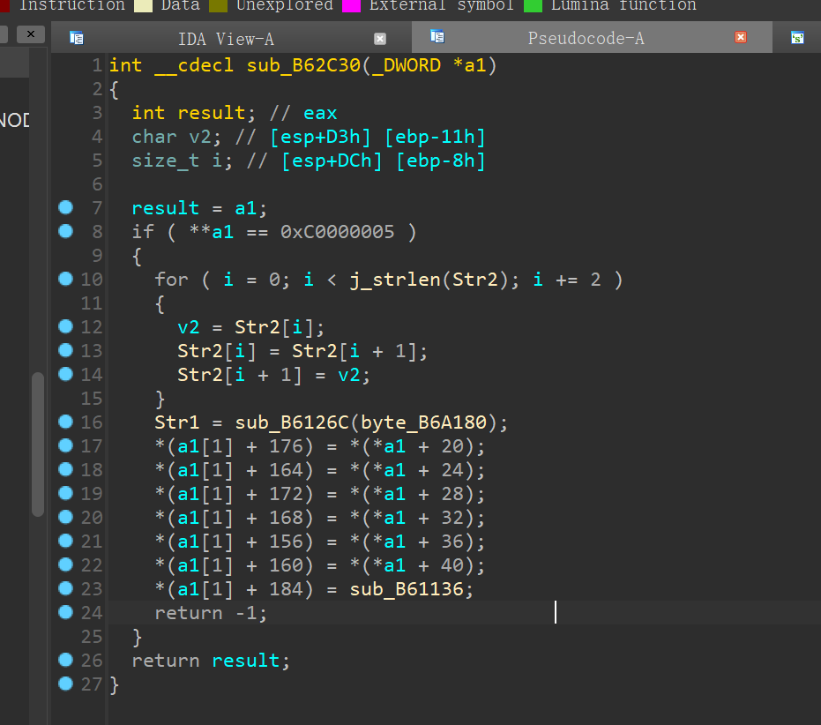Toggle breakpoint dot on line 16
Image resolution: width=821 pixels, height=725 pixels.
click(65, 422)
